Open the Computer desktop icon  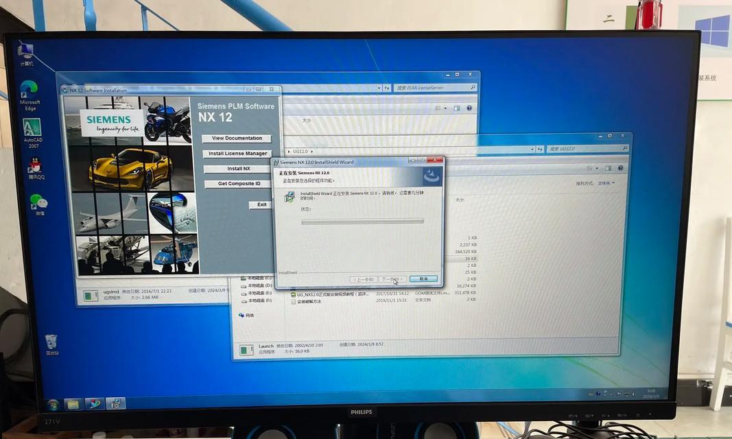(x=25, y=54)
